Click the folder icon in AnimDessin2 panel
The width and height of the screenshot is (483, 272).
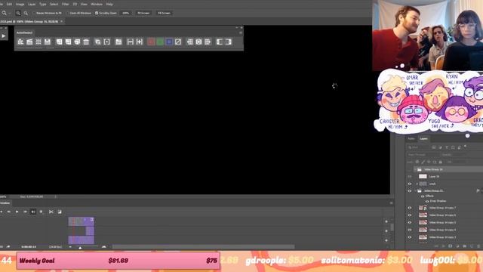point(118,42)
